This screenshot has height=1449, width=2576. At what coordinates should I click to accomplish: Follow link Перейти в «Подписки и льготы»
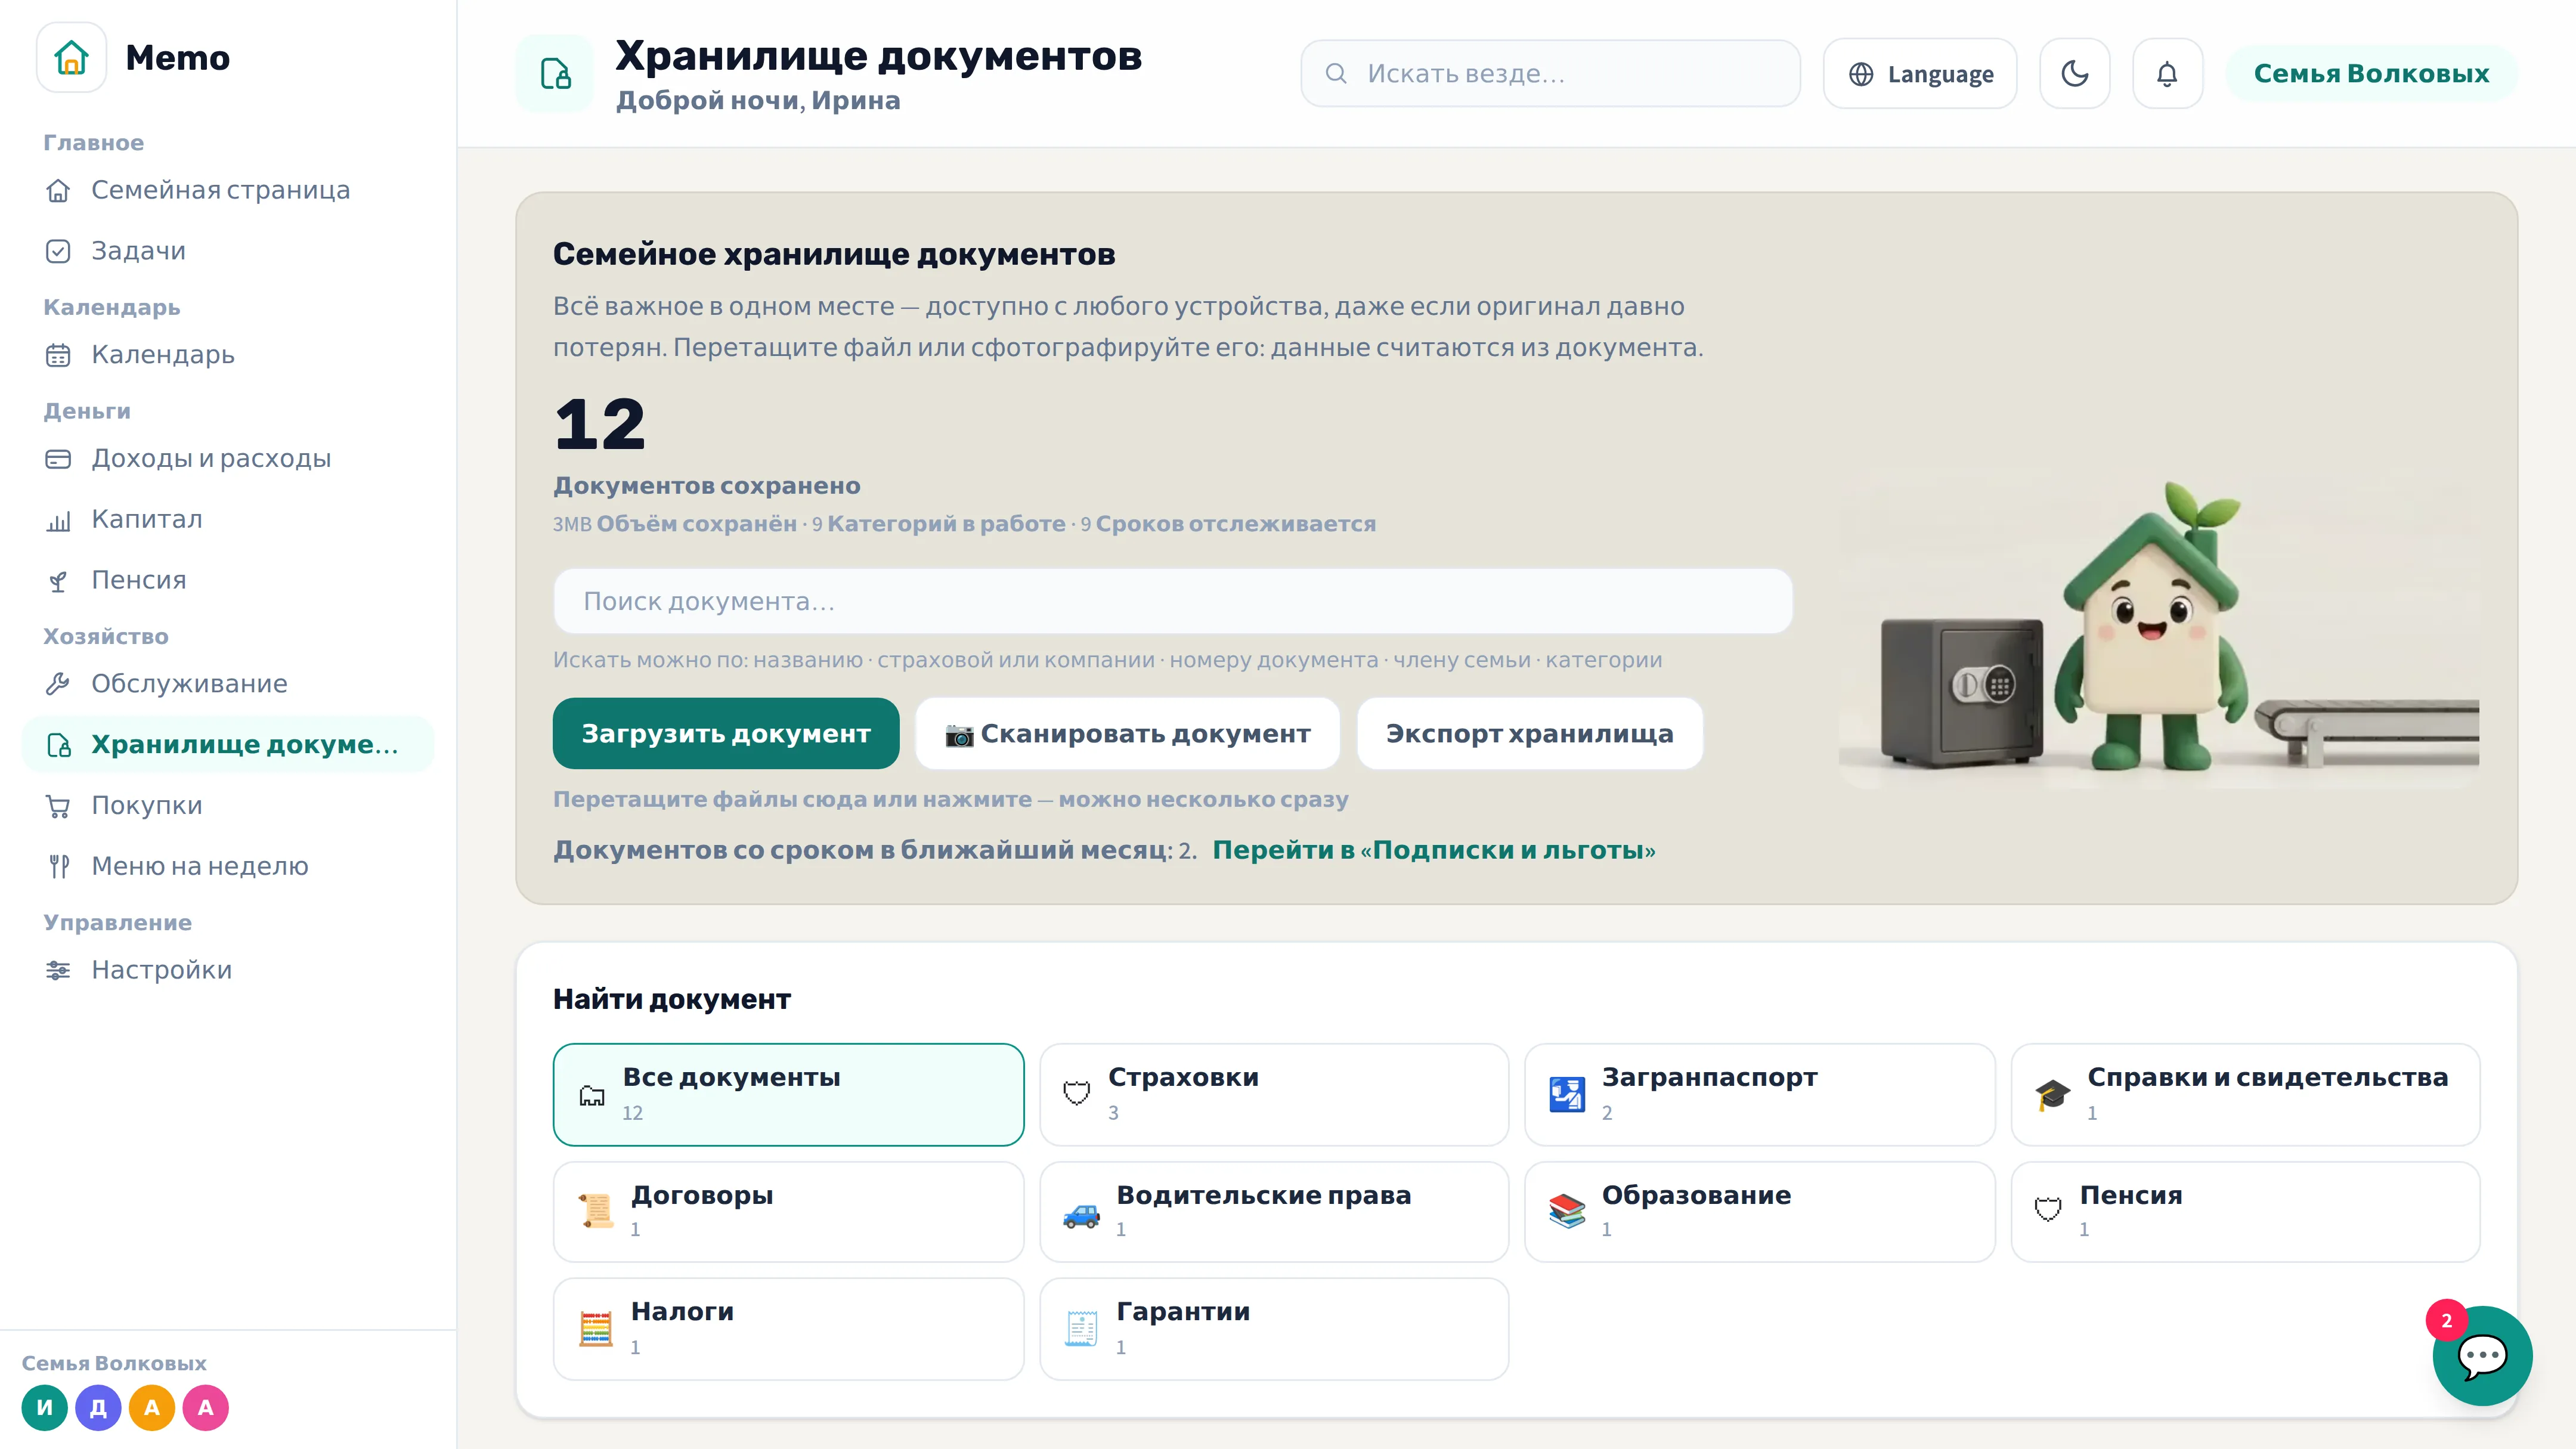tap(1434, 850)
